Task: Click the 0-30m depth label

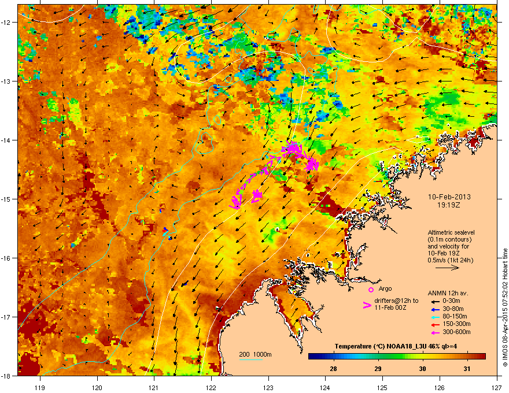Action: click(x=451, y=301)
